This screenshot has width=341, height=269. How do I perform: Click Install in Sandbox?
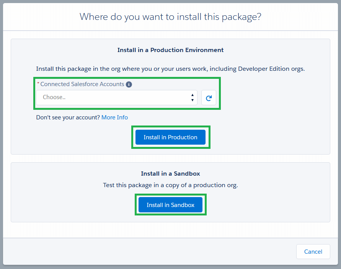pos(170,204)
